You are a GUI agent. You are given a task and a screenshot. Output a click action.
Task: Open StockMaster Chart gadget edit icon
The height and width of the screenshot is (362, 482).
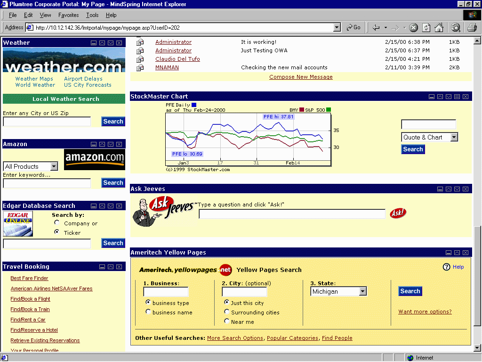[x=457, y=97]
